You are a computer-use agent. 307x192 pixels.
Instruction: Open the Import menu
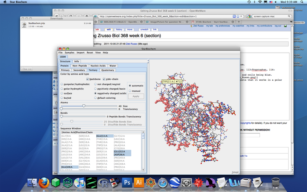(x=81, y=52)
